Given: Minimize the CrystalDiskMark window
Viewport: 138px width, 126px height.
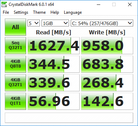Looking at the screenshot, I should coord(99,4).
